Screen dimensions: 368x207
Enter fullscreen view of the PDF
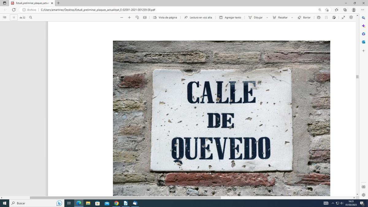click(343, 17)
